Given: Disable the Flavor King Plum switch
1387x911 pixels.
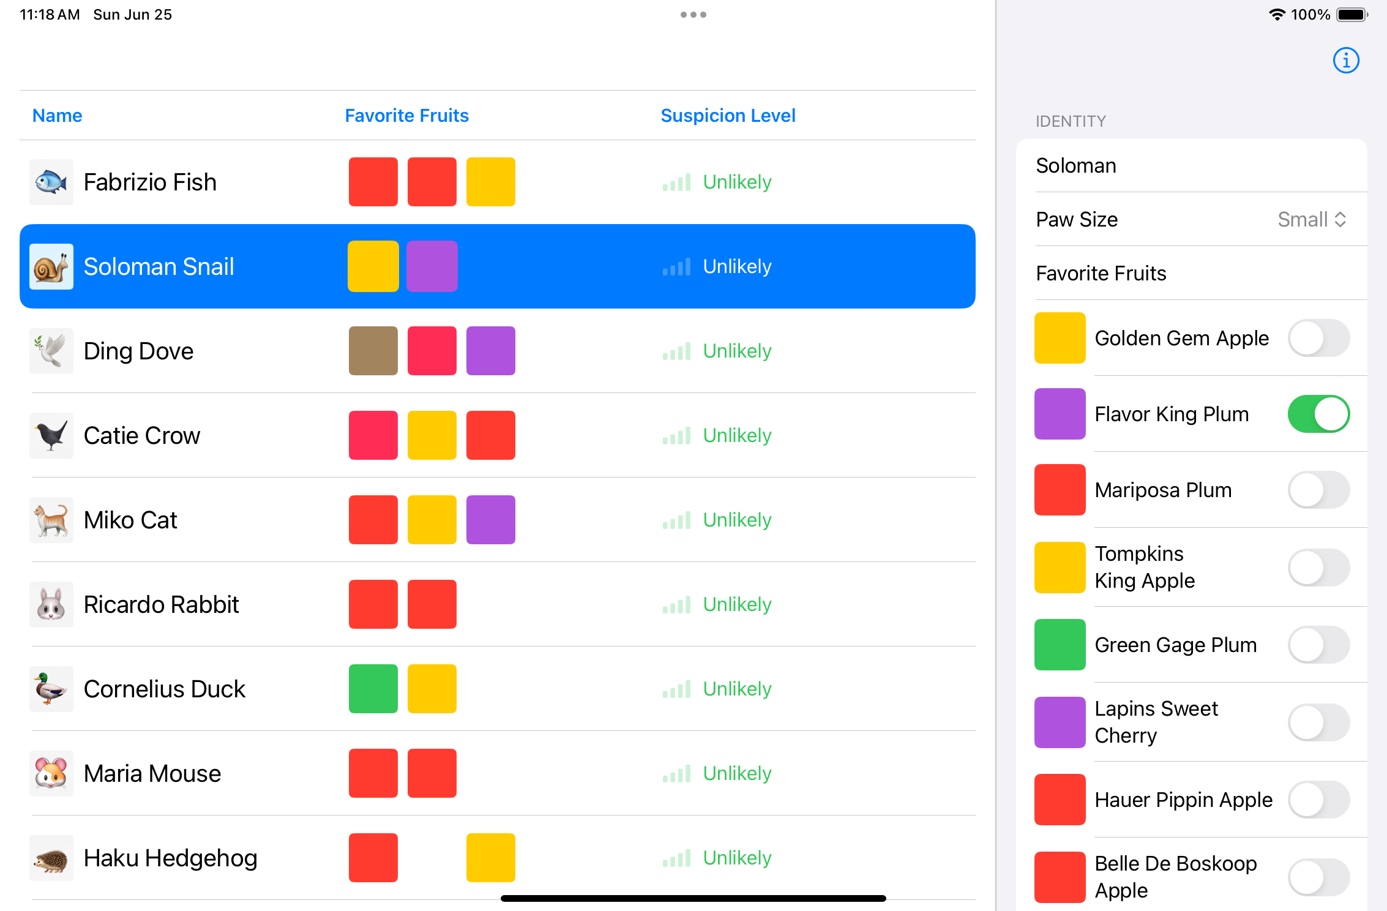Looking at the screenshot, I should 1318,414.
